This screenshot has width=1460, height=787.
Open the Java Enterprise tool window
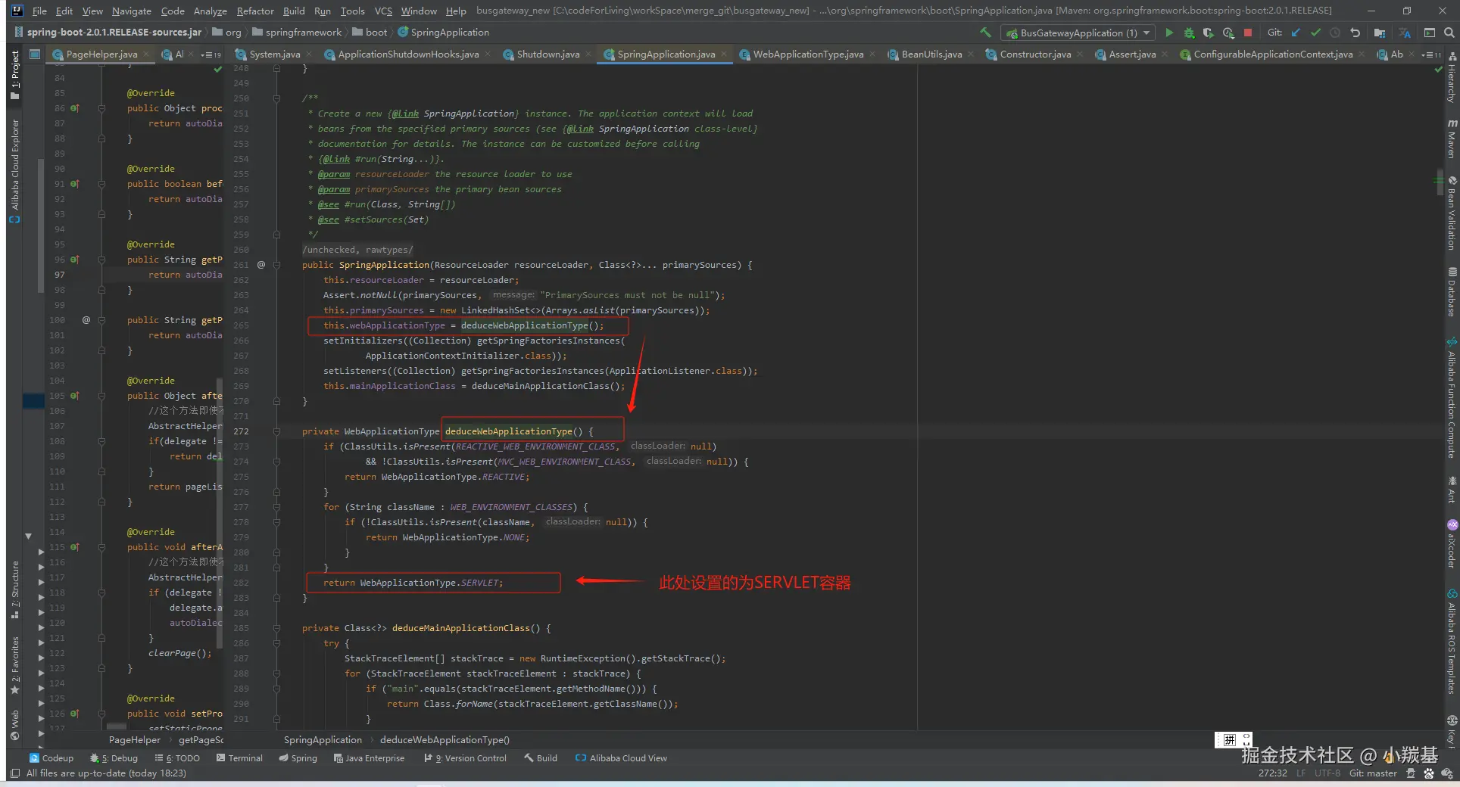click(x=369, y=758)
